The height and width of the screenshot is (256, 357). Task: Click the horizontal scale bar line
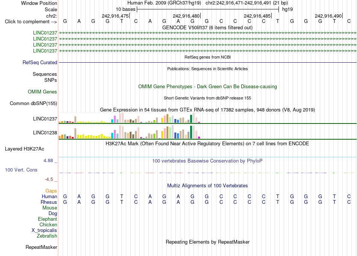tap(208, 9)
